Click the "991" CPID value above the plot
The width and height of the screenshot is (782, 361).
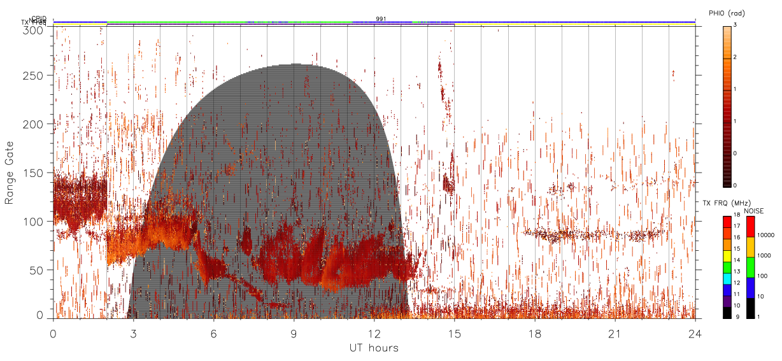(x=381, y=18)
